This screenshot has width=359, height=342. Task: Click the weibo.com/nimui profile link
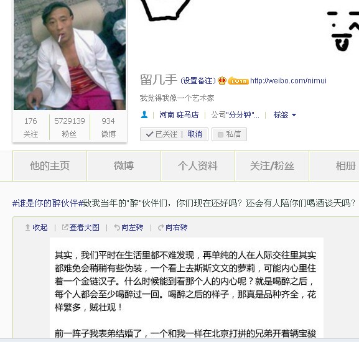click(288, 81)
